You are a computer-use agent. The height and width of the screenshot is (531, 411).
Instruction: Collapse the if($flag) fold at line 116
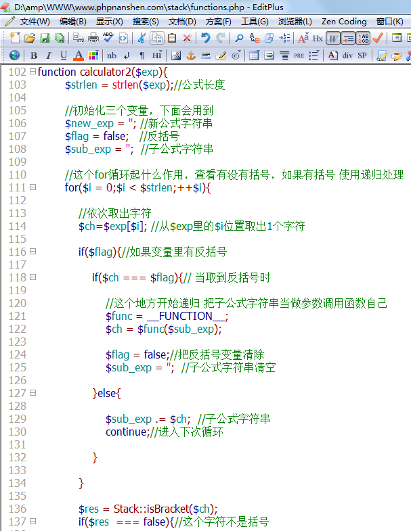point(33,251)
